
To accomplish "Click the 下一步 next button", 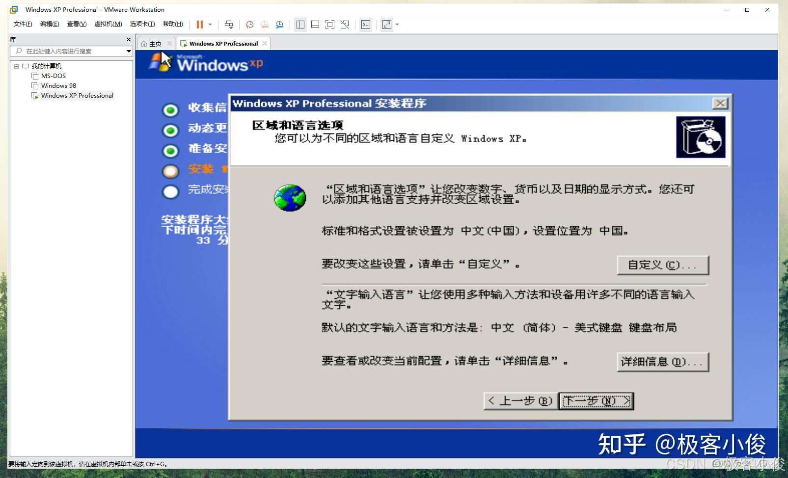I will (x=596, y=401).
